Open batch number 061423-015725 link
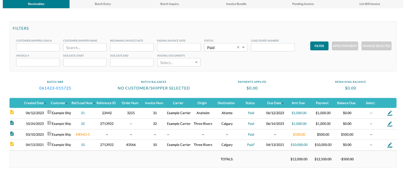Image resolution: width=406 pixels, height=171 pixels. [x=55, y=88]
